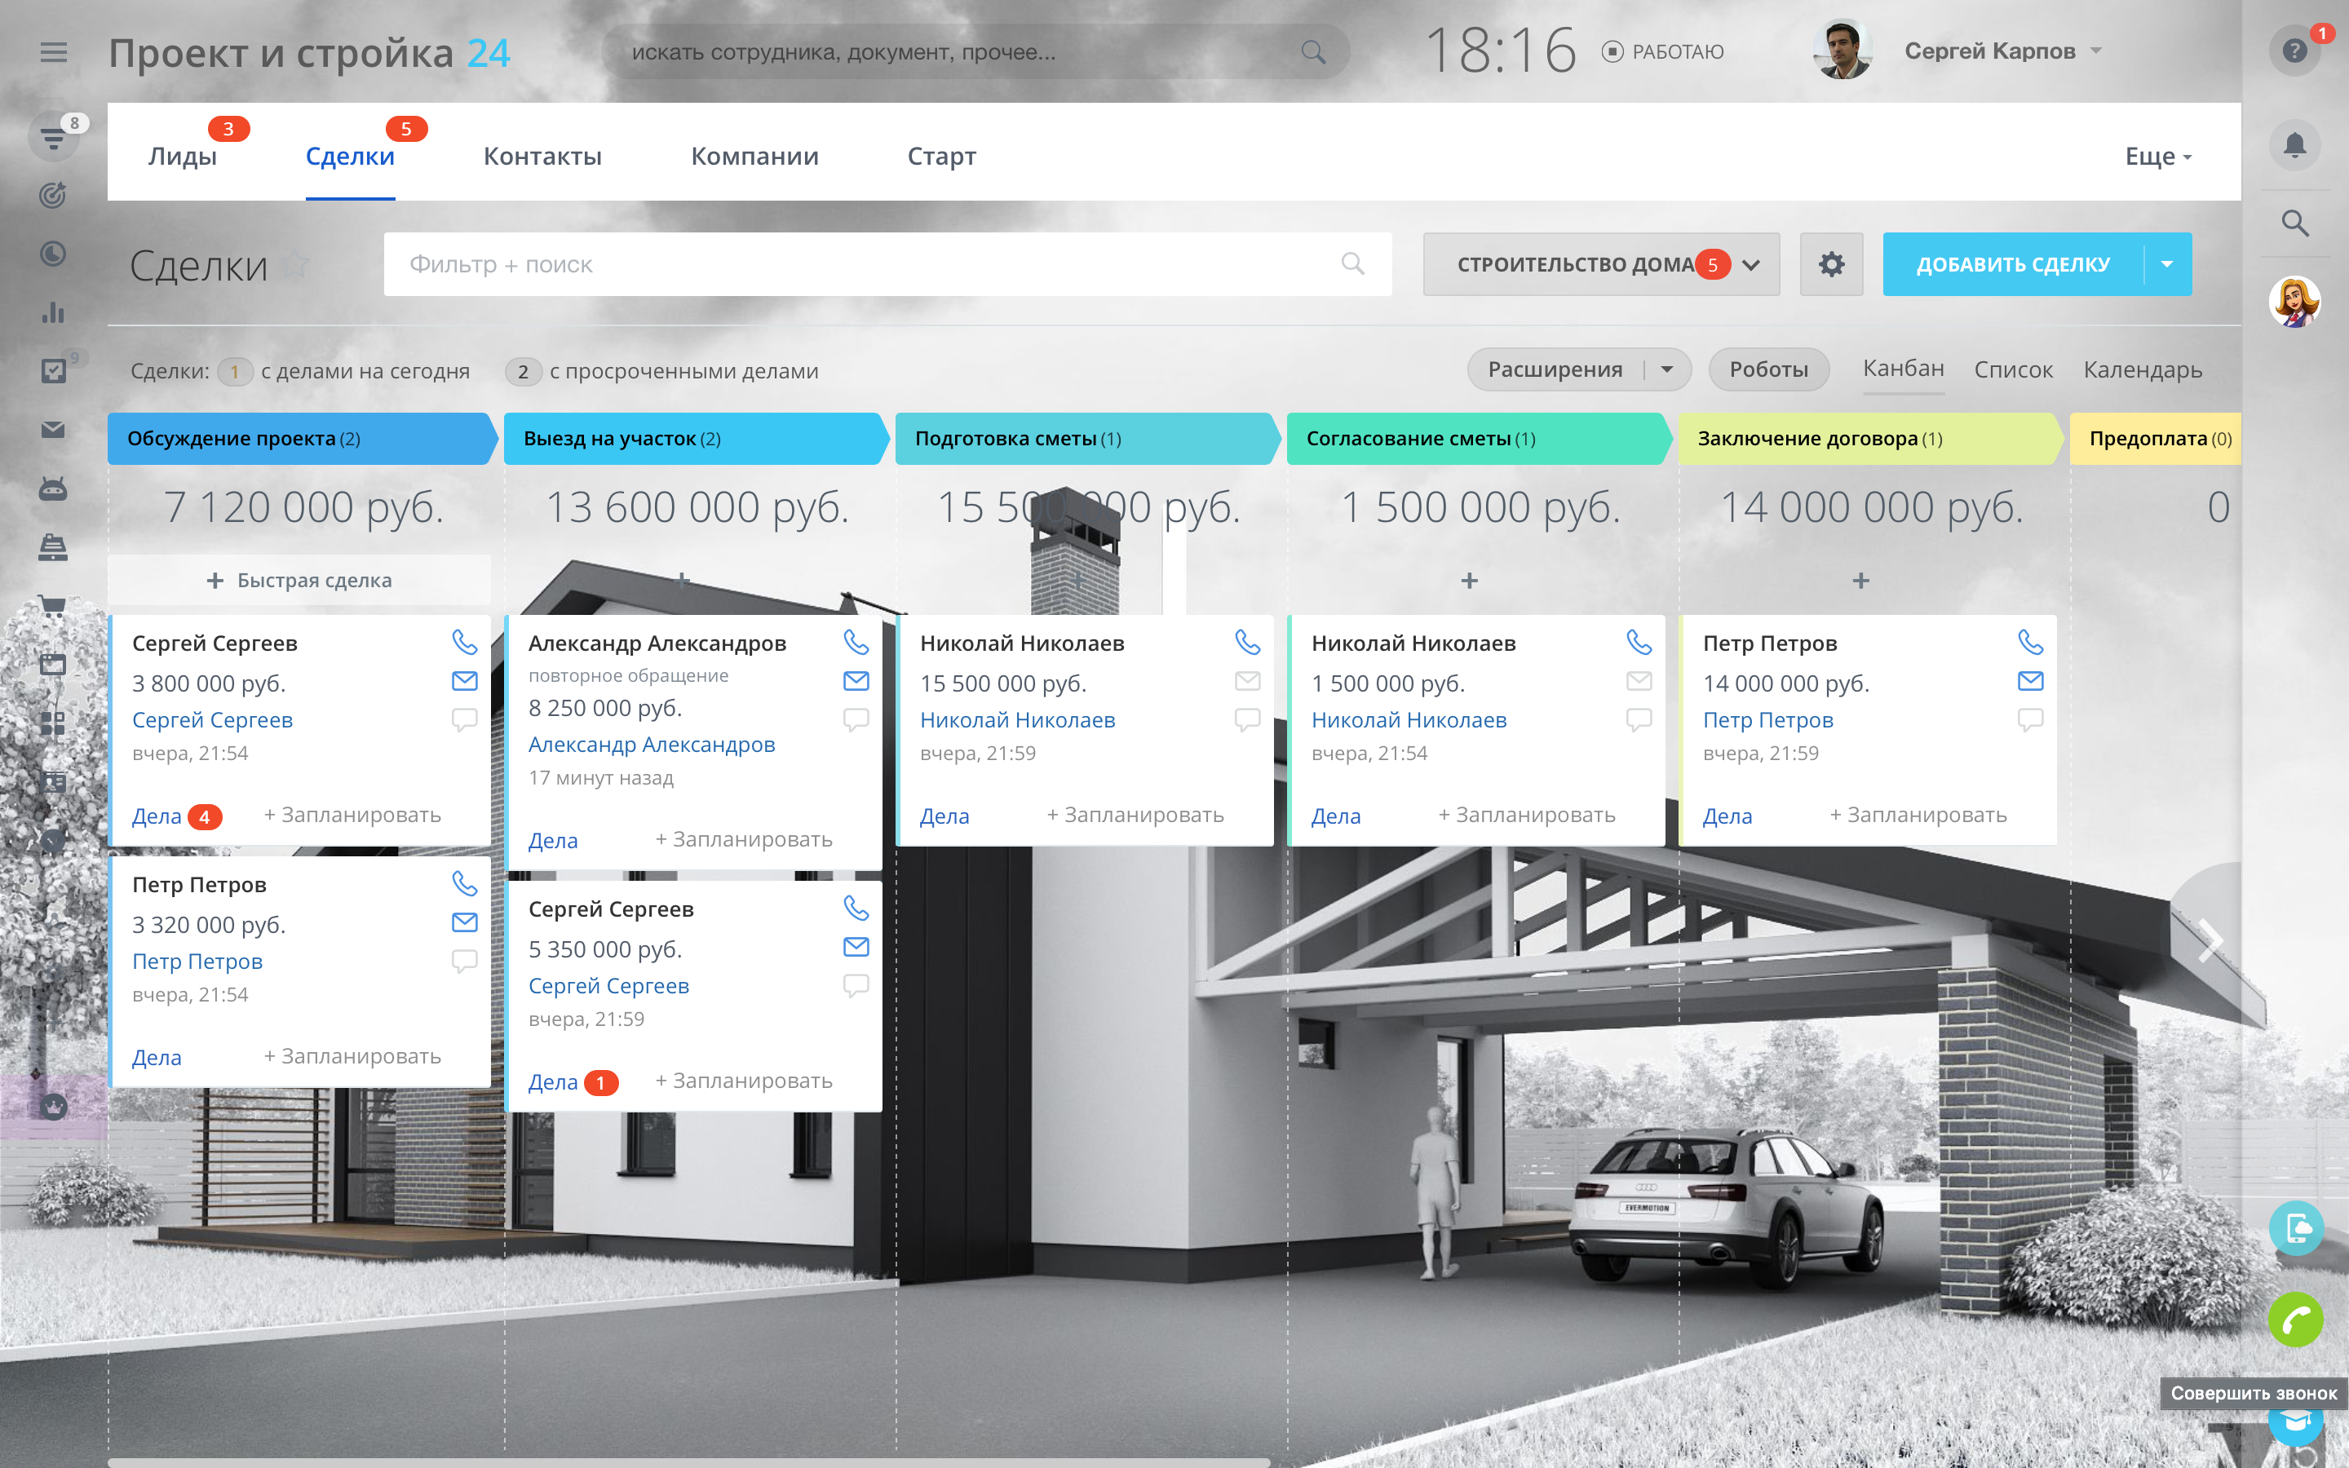Open Николай Николаев link in Согласование сметы card

click(x=1409, y=720)
